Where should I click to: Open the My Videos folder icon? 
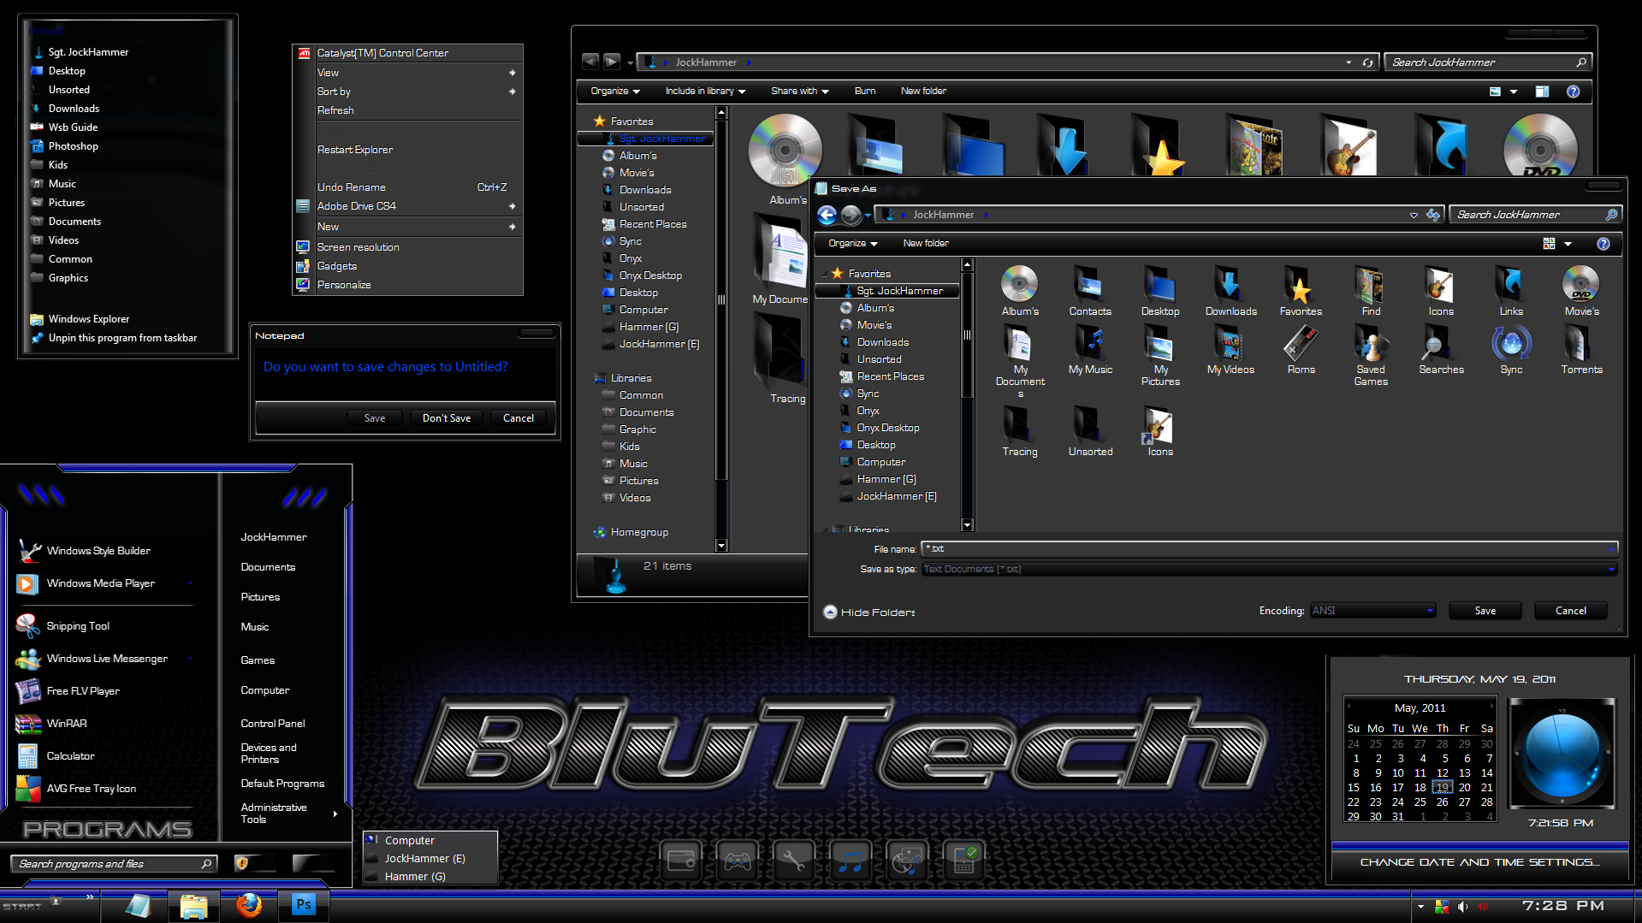1230,351
